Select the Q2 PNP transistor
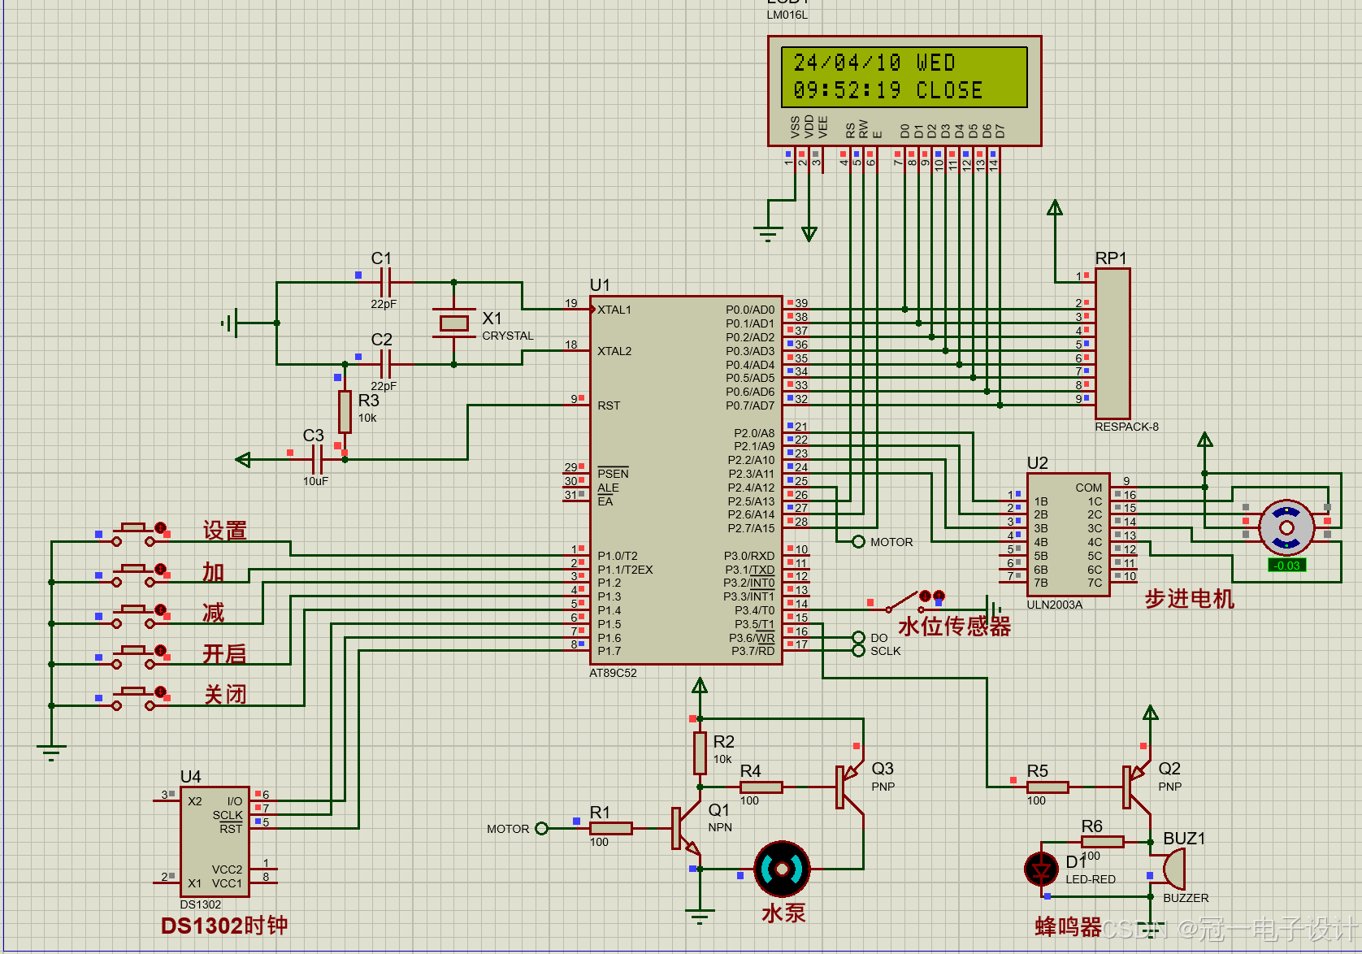The width and height of the screenshot is (1362, 954). pyautogui.click(x=1137, y=787)
